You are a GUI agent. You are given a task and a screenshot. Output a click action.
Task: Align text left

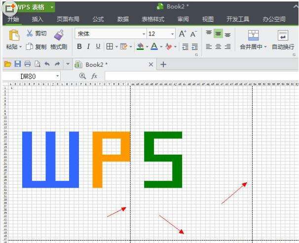click(x=209, y=46)
